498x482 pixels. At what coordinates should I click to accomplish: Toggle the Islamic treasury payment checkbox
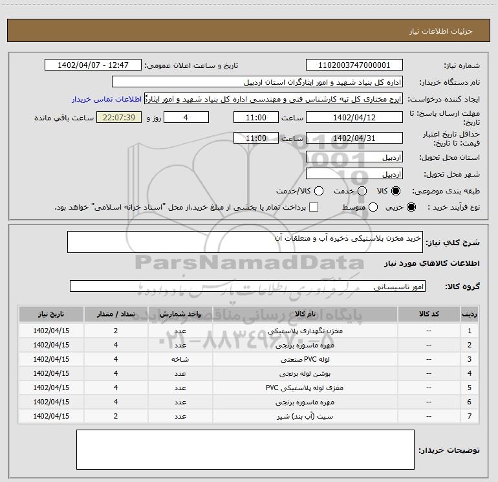point(314,207)
